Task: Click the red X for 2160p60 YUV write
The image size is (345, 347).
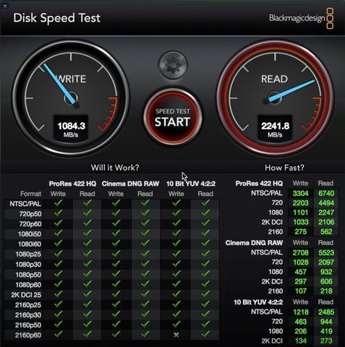Action: (x=176, y=335)
